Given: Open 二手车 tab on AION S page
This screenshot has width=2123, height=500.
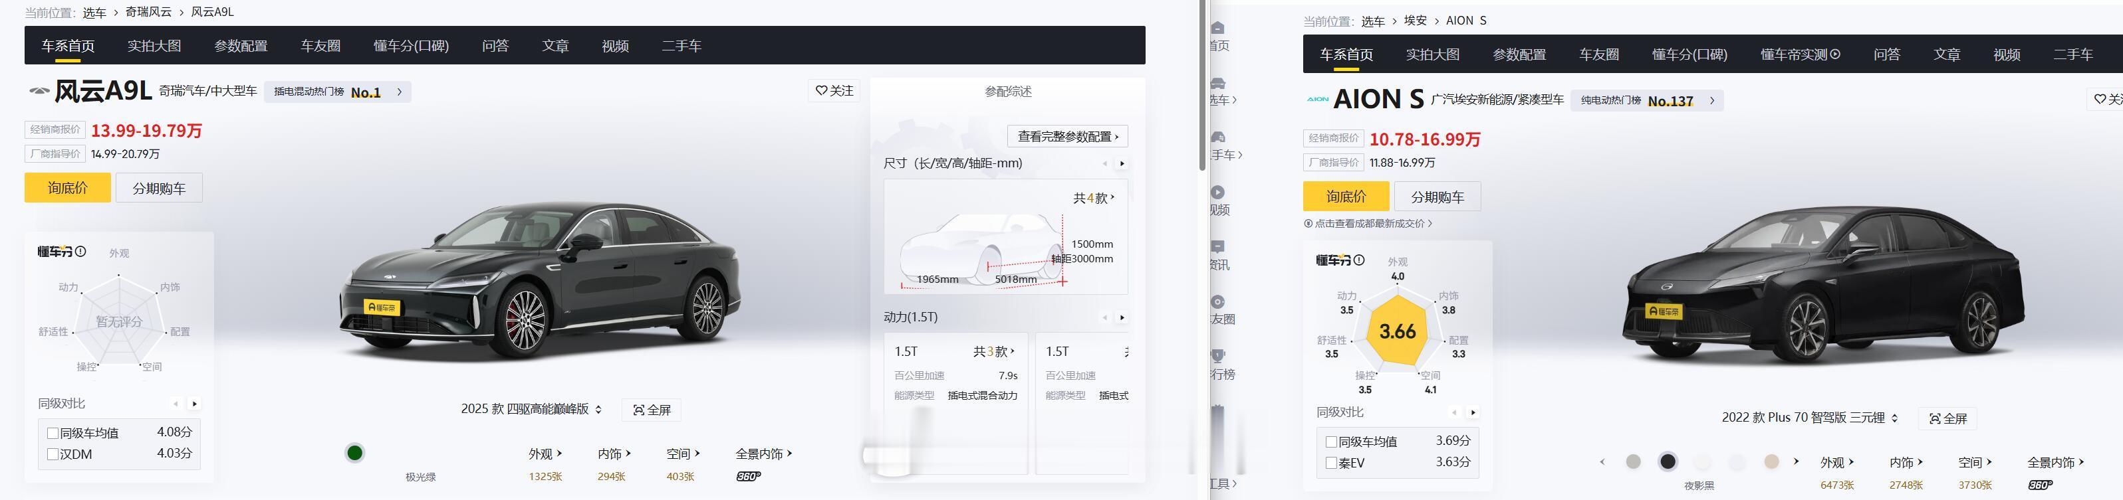Looking at the screenshot, I should point(2072,54).
